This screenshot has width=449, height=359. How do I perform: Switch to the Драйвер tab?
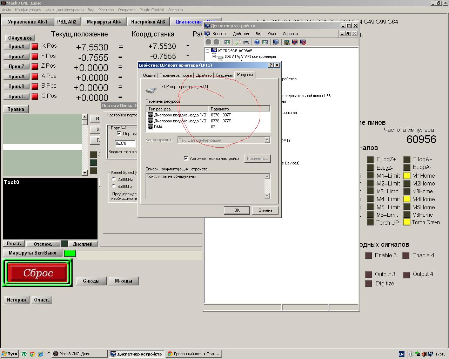204,75
